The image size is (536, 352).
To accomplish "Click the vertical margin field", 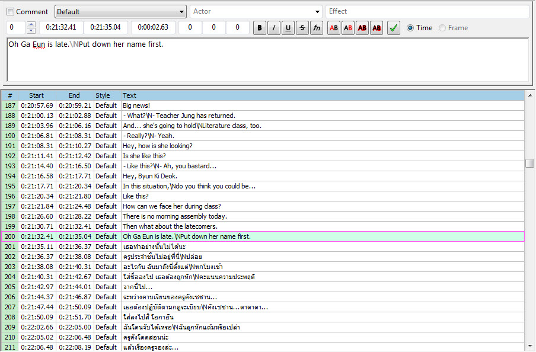I will 238,27.
